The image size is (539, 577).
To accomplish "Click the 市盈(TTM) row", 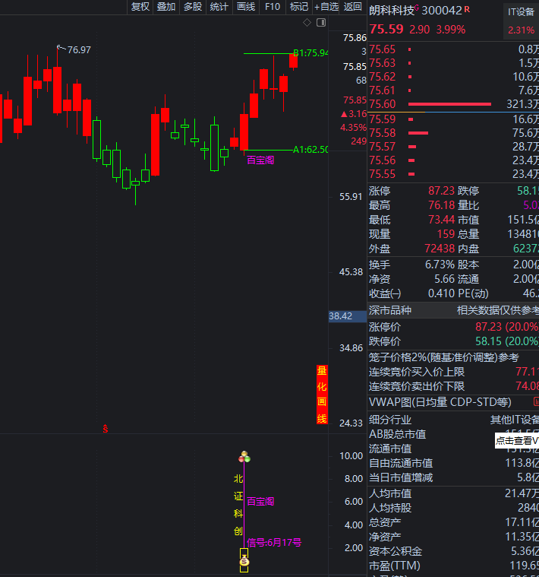I will point(453,566).
